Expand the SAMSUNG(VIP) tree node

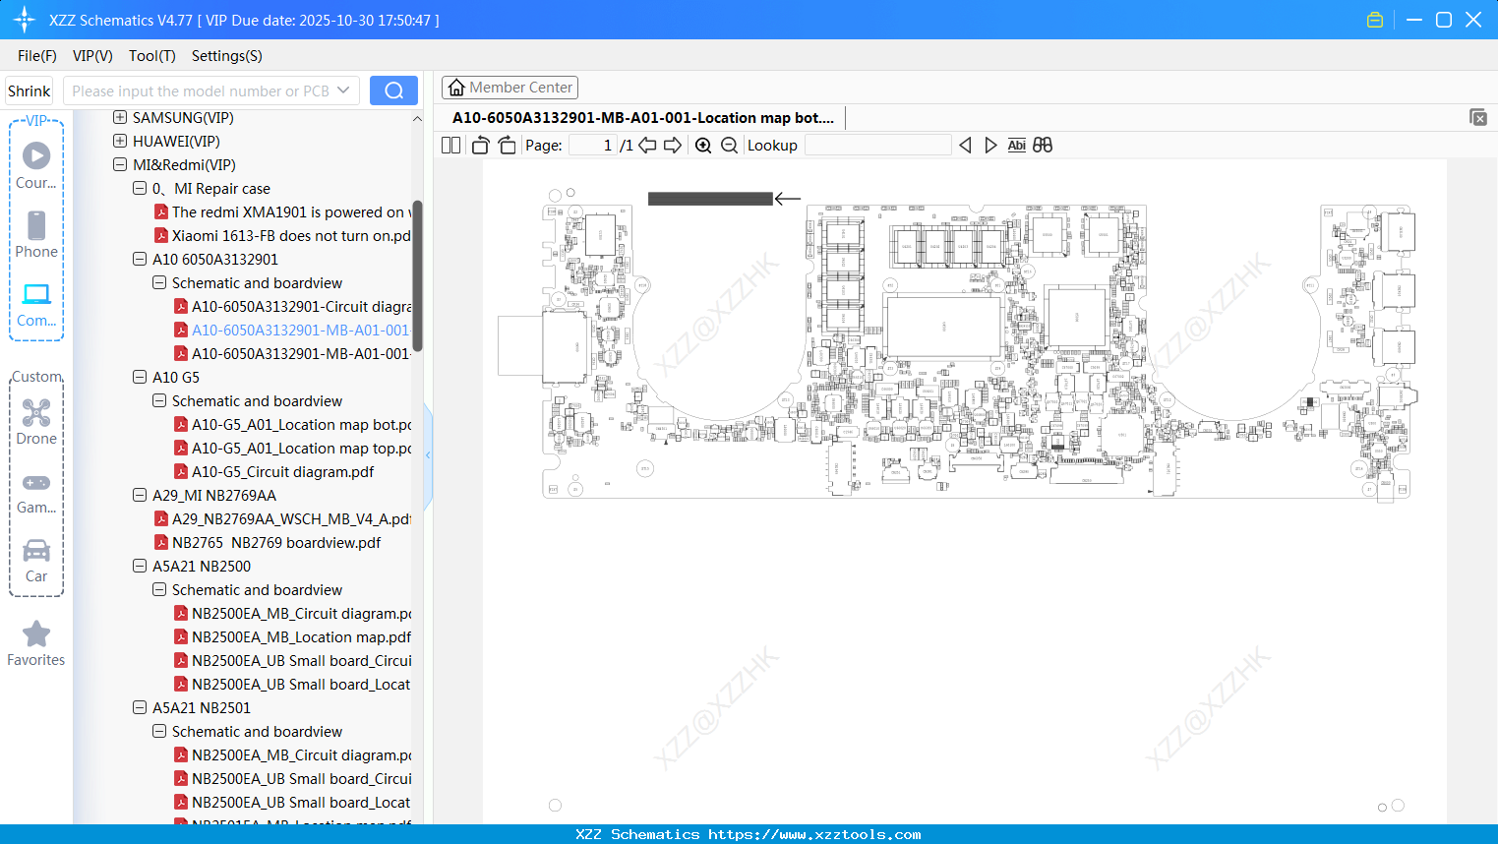120,117
